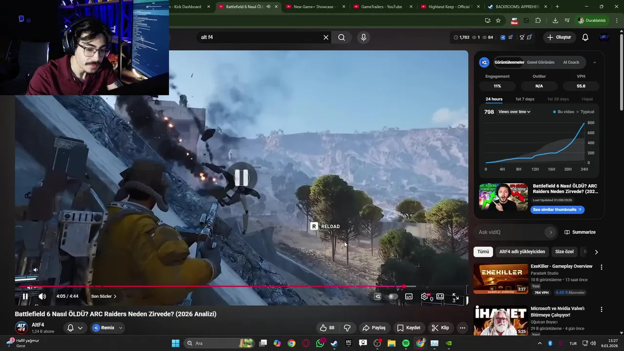Open the browser extensions puzzle icon
The image size is (624, 351).
(x=538, y=20)
